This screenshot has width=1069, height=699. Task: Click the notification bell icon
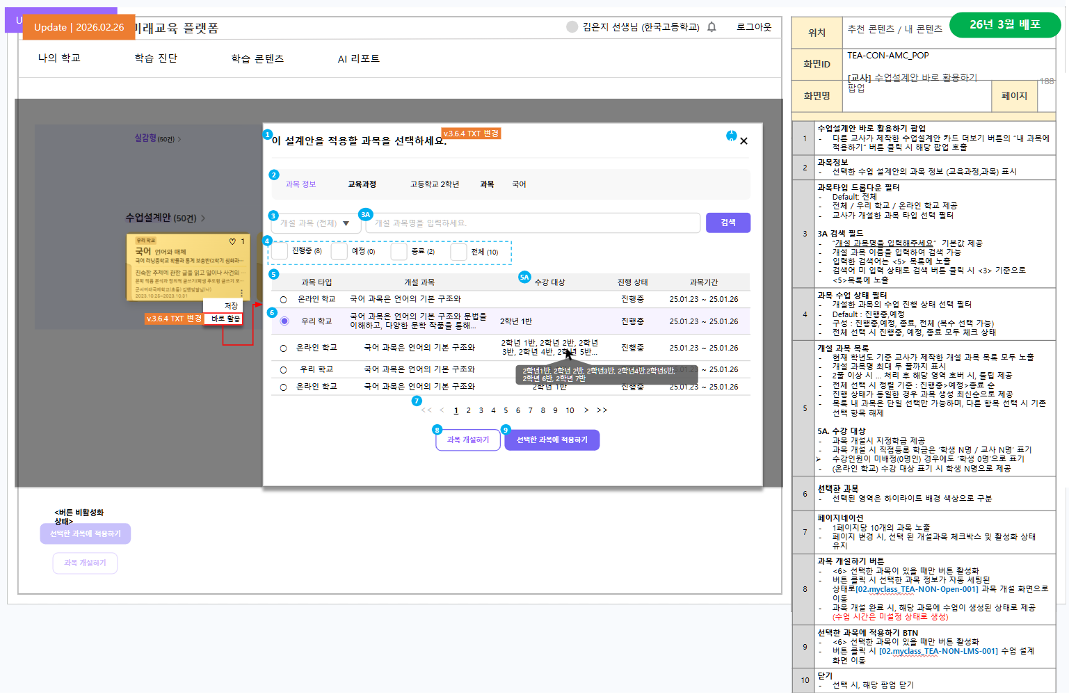click(x=712, y=27)
